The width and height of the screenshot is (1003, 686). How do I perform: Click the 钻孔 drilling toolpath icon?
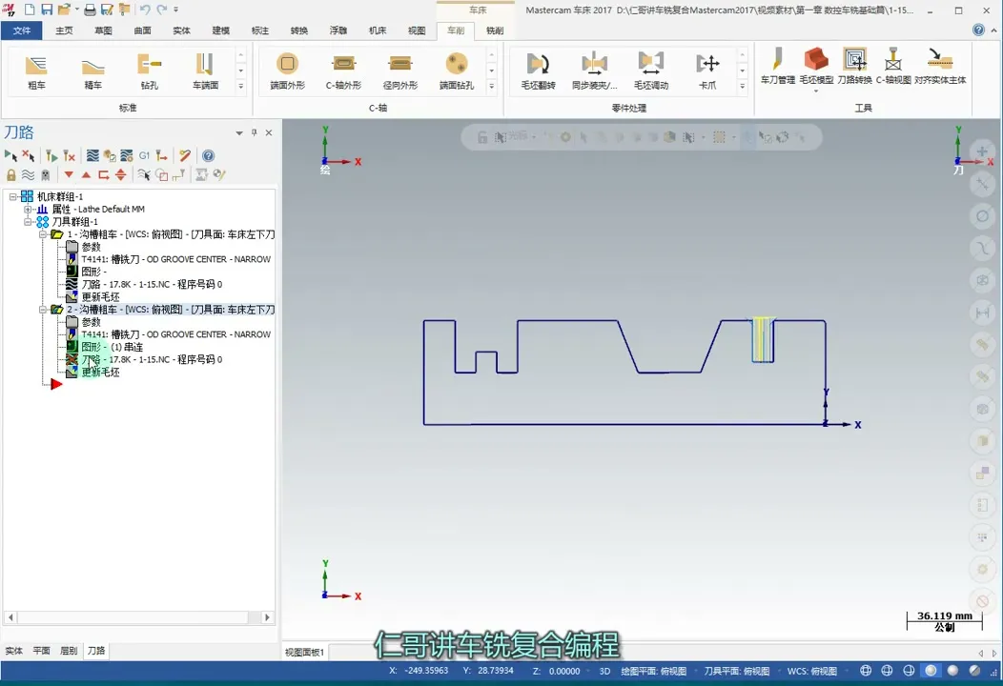coord(150,71)
